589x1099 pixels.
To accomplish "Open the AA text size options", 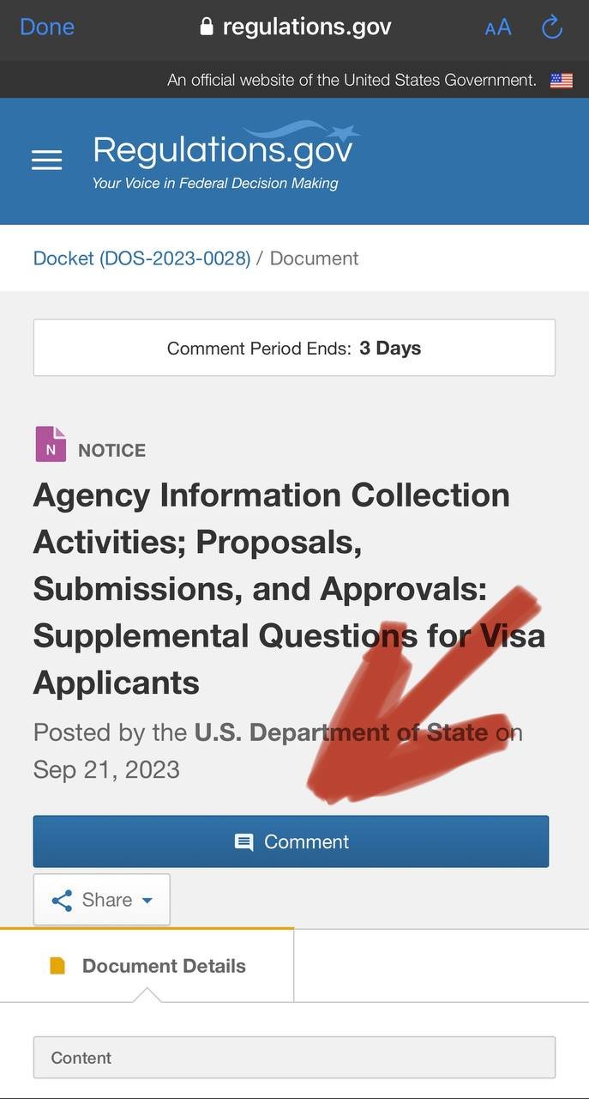I will [498, 27].
